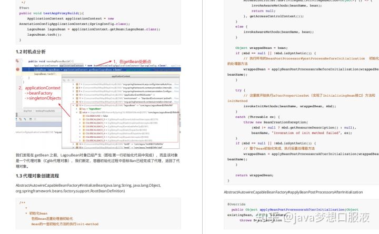The height and width of the screenshot is (234, 379).
Task: Click the heading '1.2 时机点分析'
Action: pos(31,52)
